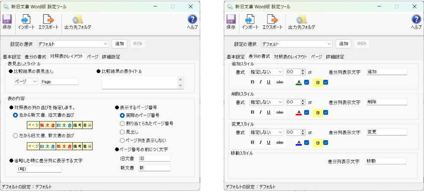Uncheck font color checkbox in 削除スタイル
This screenshot has width=424, height=192.
point(306,112)
